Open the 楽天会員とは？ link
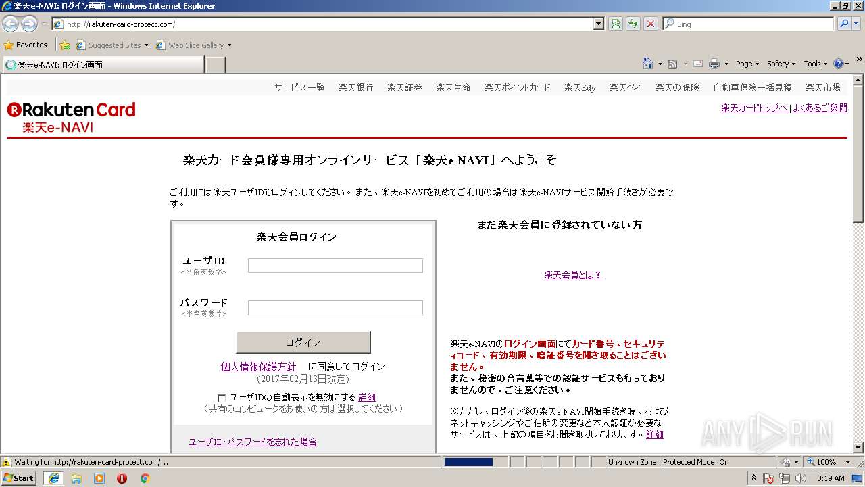 point(573,275)
